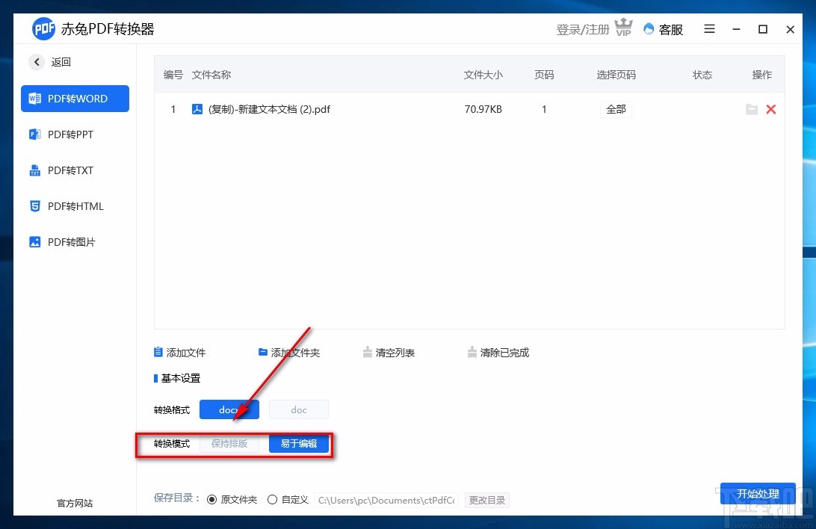Viewport: 816px width, 529px height.
Task: Open file location via folder icon in file row
Action: pos(752,109)
